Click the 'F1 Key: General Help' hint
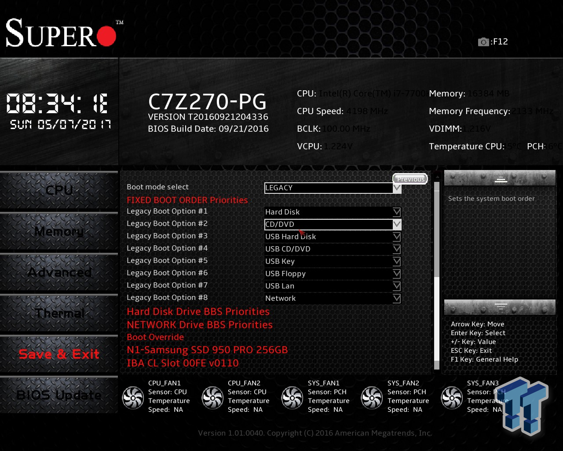563x451 pixels. 484,359
